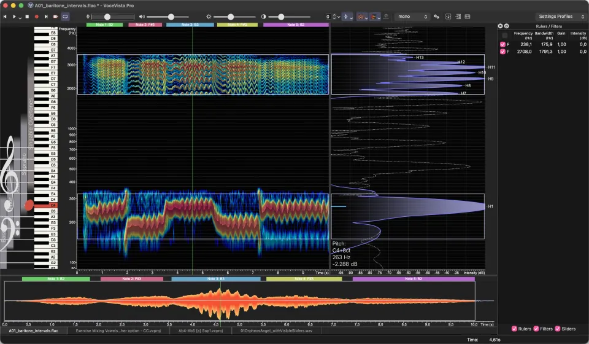This screenshot has width=589, height=344.
Task: Select the Note 3: B3 marker in the overview
Action: tap(215, 279)
